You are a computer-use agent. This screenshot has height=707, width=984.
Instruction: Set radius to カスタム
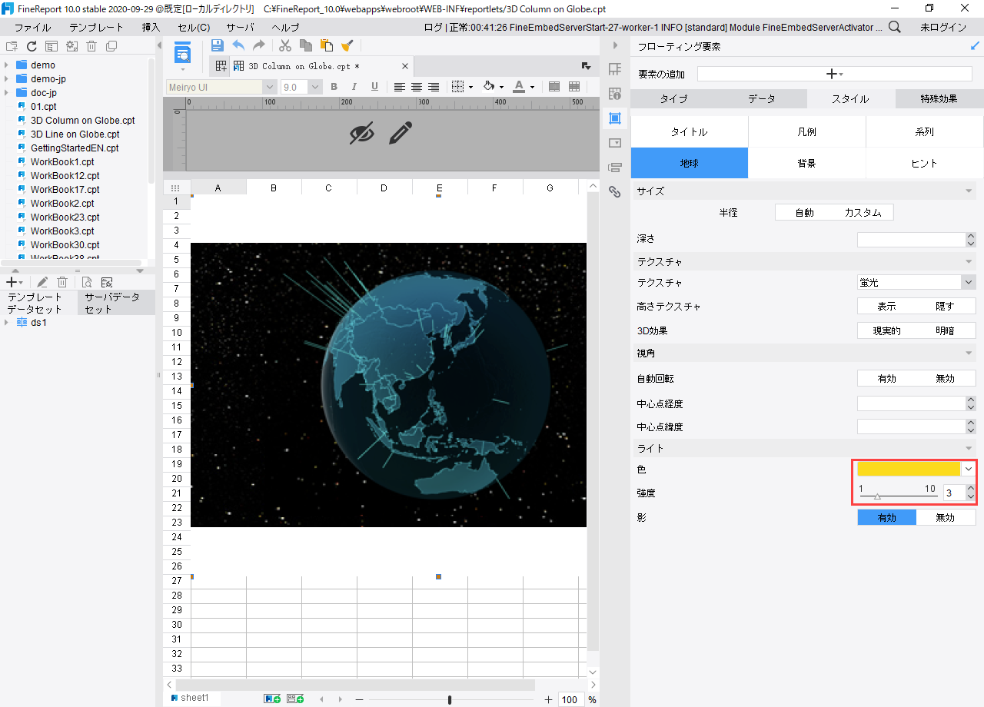tap(863, 212)
